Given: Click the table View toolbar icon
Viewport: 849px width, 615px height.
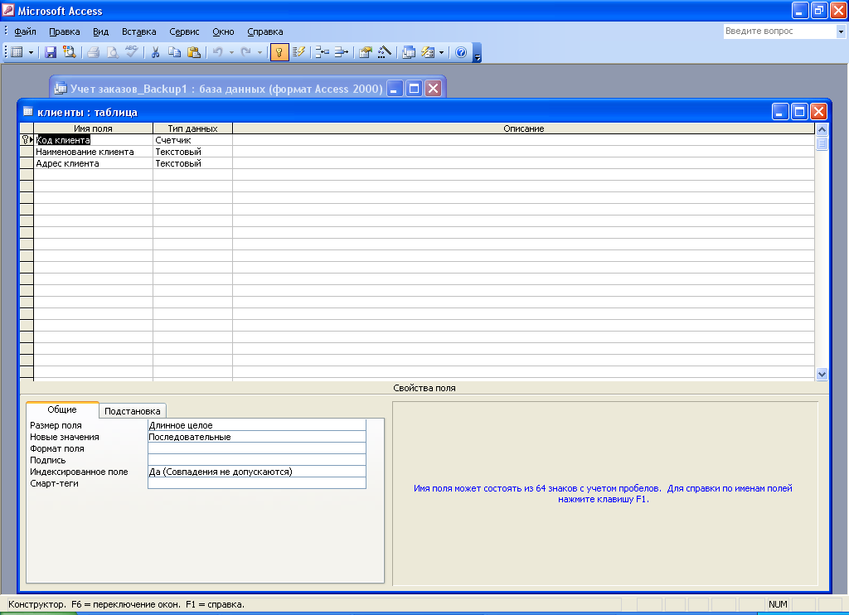Looking at the screenshot, I should click(x=17, y=52).
